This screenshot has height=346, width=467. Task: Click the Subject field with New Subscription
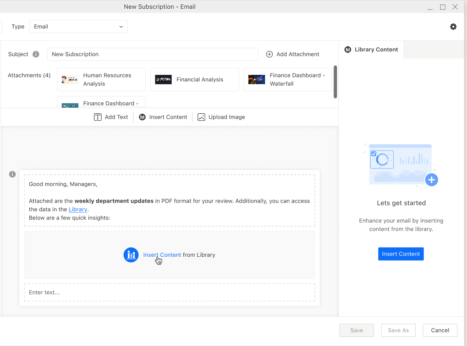(152, 54)
